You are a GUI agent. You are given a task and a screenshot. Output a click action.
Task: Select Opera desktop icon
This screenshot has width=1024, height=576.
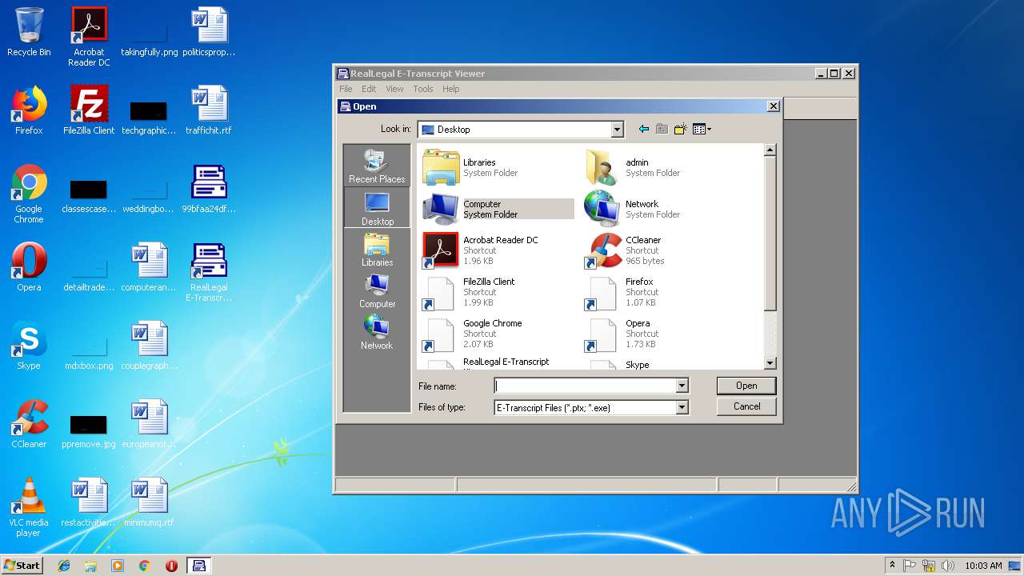pyautogui.click(x=29, y=267)
